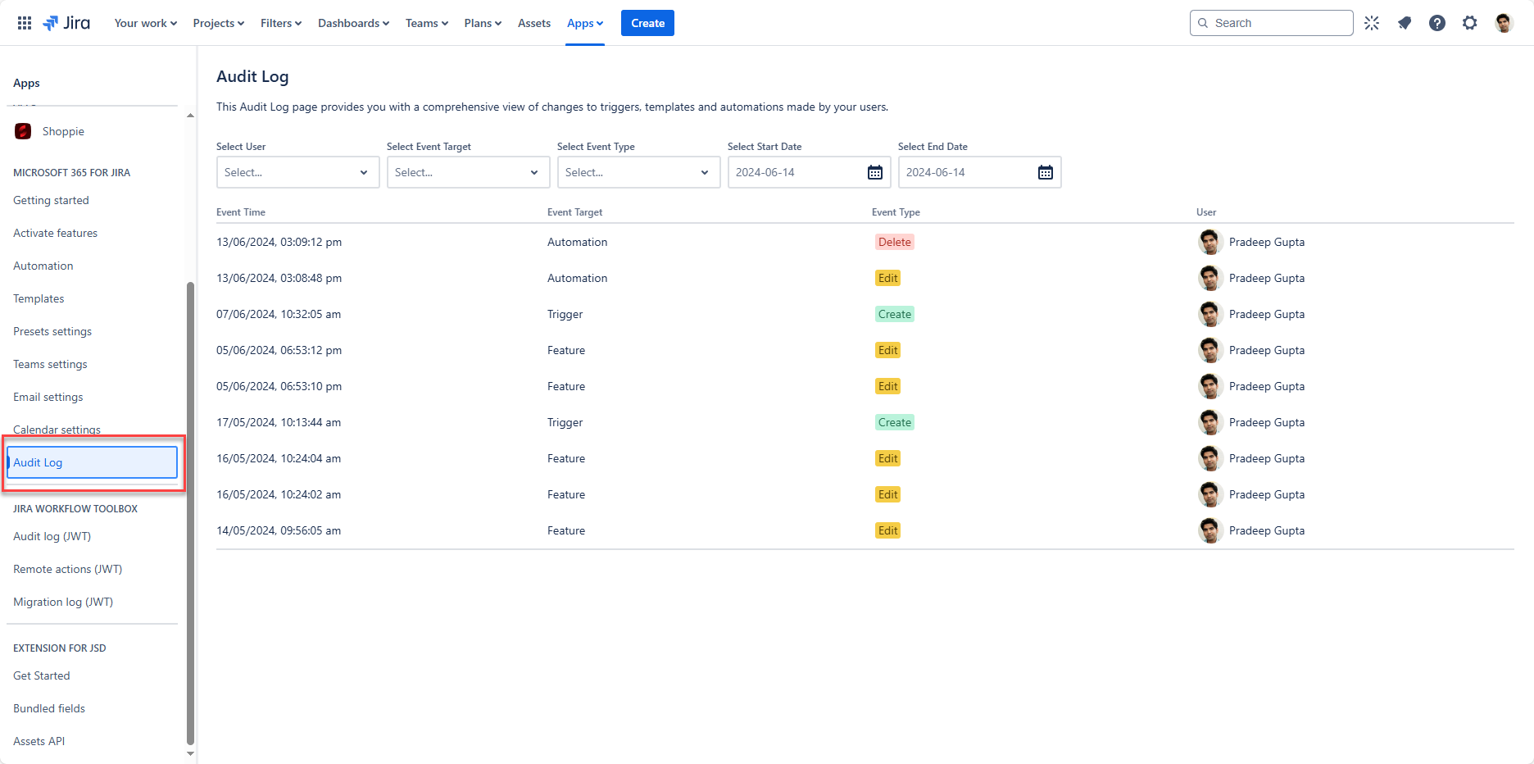Open the Select Event Type dropdown
The height and width of the screenshot is (764, 1534).
[x=638, y=172]
